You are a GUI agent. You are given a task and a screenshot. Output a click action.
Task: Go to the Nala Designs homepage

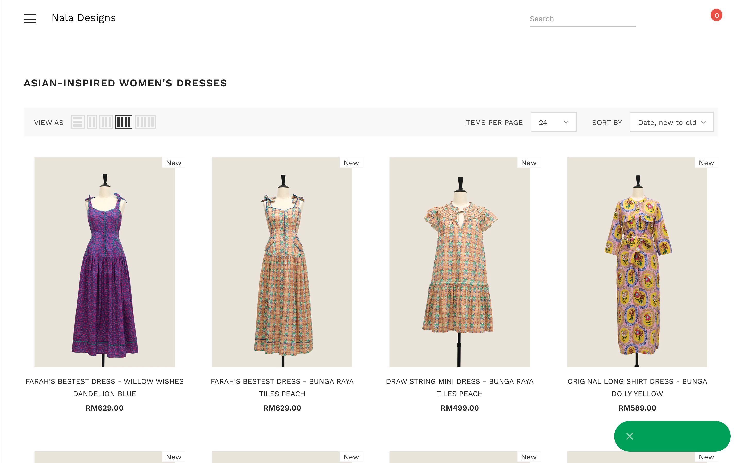[83, 18]
